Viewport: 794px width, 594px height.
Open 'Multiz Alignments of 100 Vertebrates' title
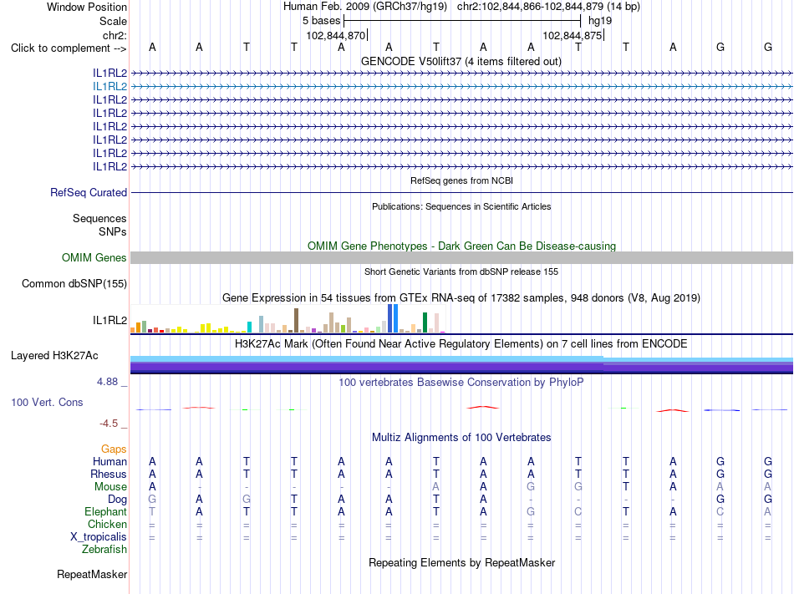pyautogui.click(x=461, y=437)
